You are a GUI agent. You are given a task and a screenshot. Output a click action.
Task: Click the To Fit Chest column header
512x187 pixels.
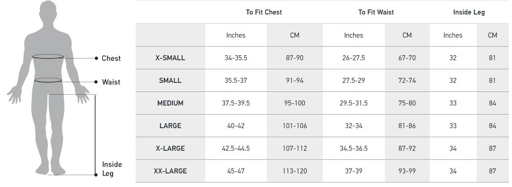tap(264, 12)
